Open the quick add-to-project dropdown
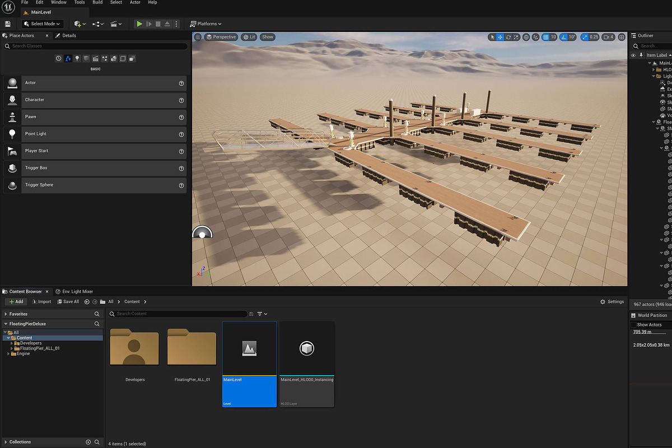The image size is (672, 448). [x=80, y=24]
